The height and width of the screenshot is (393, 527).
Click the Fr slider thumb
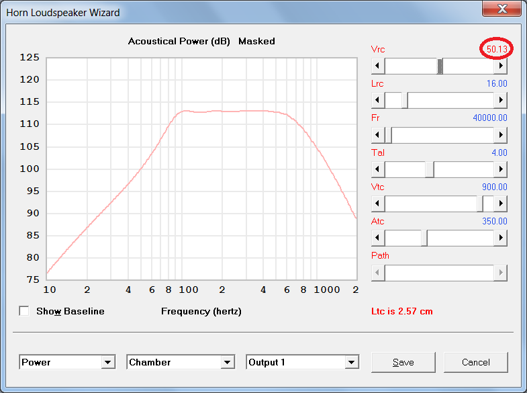click(x=389, y=135)
